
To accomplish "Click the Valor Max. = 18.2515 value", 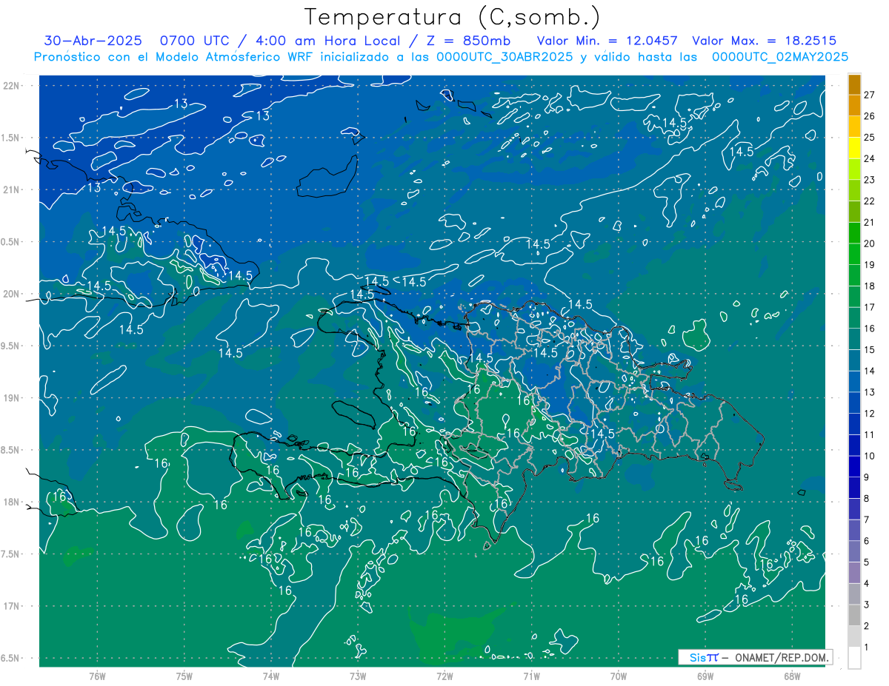I will click(764, 41).
